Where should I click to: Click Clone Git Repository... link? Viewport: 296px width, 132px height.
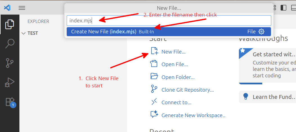(187, 90)
